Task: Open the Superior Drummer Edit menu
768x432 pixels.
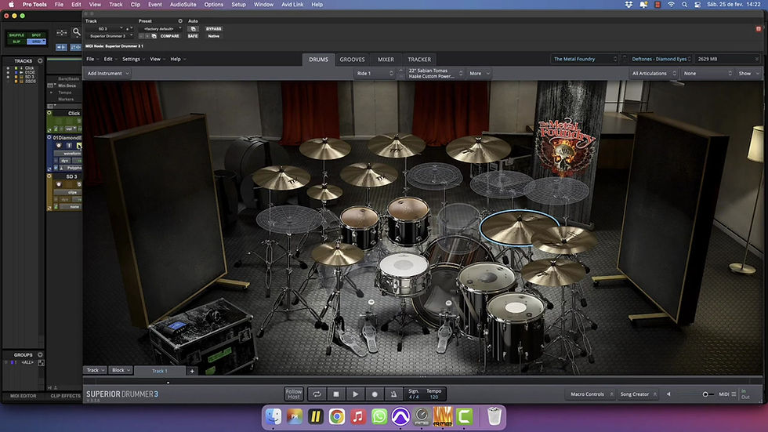Action: (x=110, y=59)
